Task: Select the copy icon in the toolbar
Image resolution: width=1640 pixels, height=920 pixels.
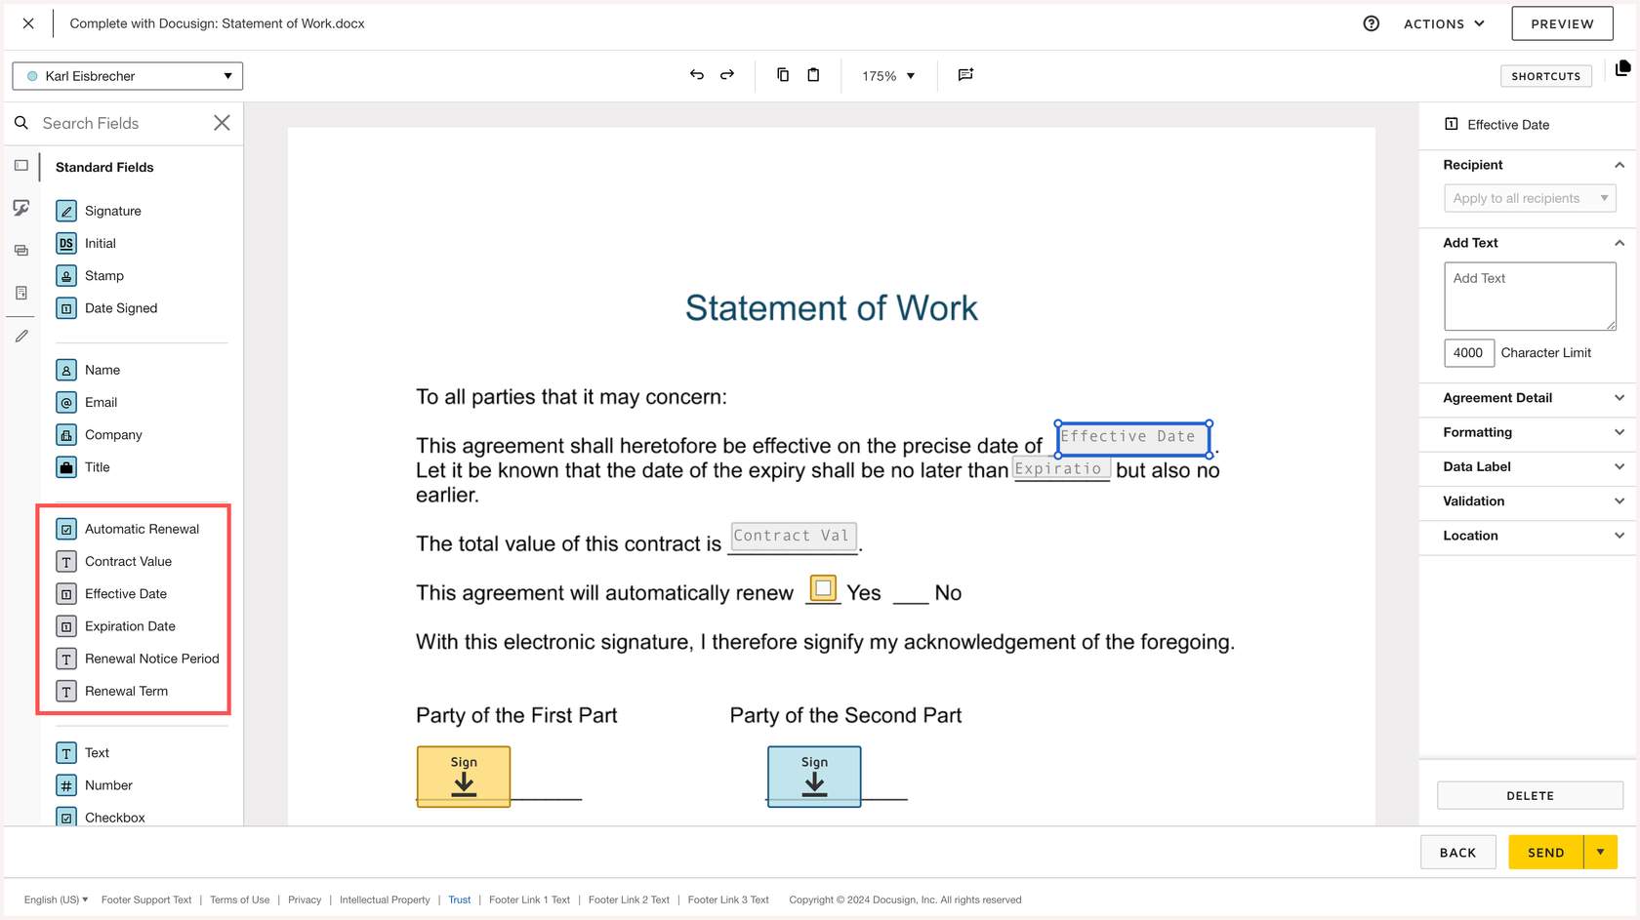Action: [x=782, y=75]
